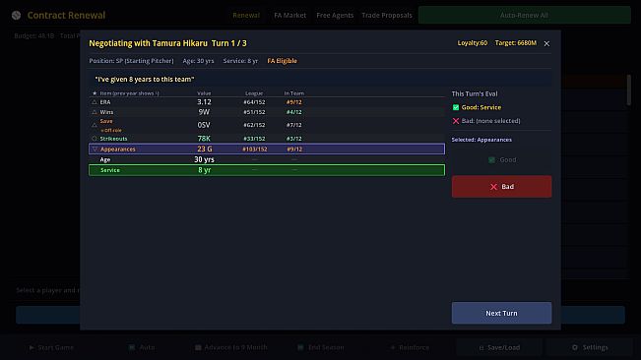
Task: Toggle the green Good: Service checkbox
Action: coord(456,107)
